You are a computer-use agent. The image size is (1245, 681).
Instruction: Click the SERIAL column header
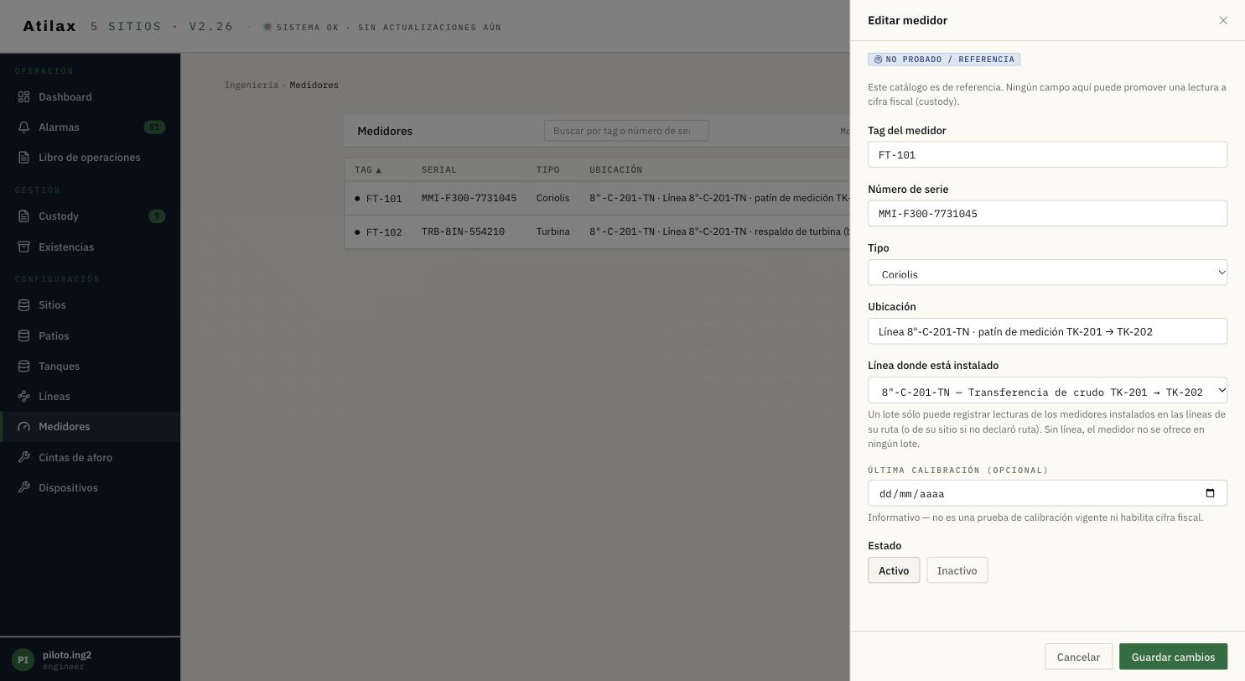point(439,169)
